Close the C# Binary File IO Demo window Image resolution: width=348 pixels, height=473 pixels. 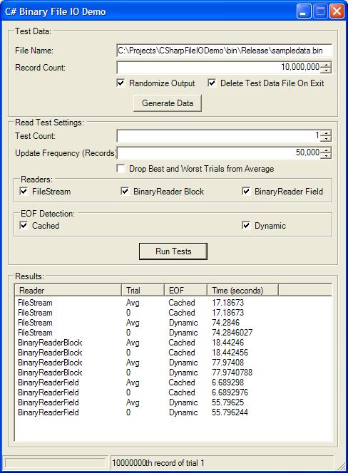337,11
